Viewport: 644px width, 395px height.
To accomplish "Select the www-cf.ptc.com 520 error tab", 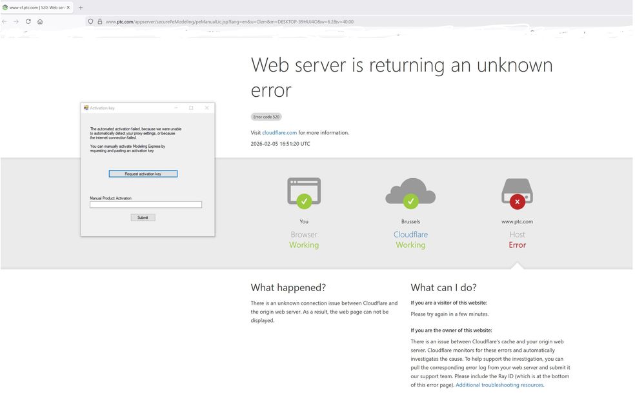I will point(35,7).
